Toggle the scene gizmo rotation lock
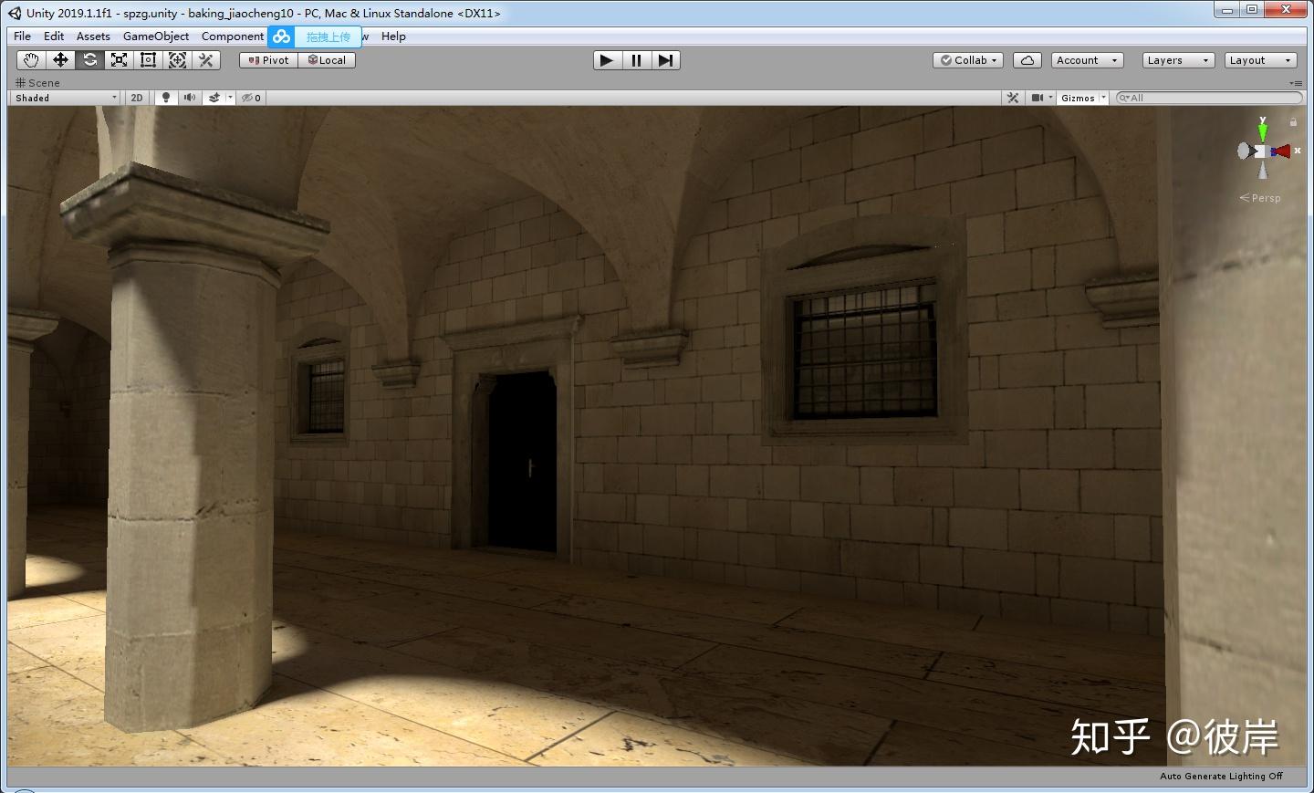This screenshot has width=1314, height=793. point(1293,121)
